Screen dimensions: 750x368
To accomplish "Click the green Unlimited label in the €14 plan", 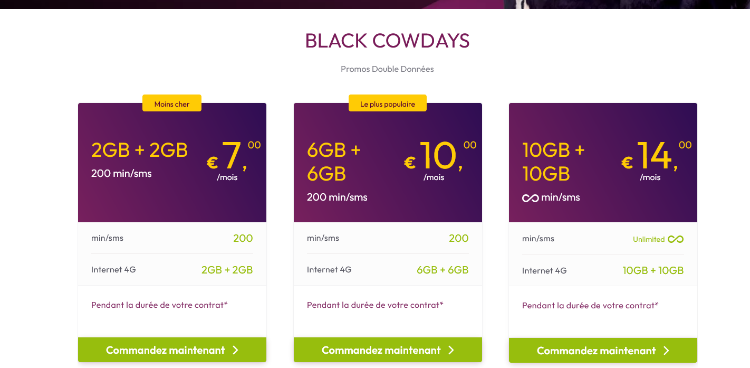I will [648, 239].
